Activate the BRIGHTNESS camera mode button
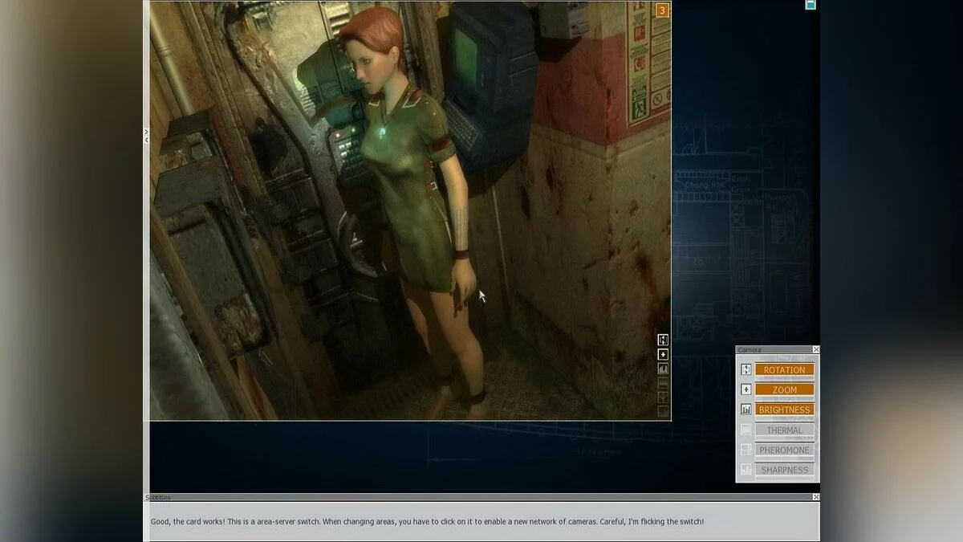Image resolution: width=963 pixels, height=542 pixels. point(784,410)
